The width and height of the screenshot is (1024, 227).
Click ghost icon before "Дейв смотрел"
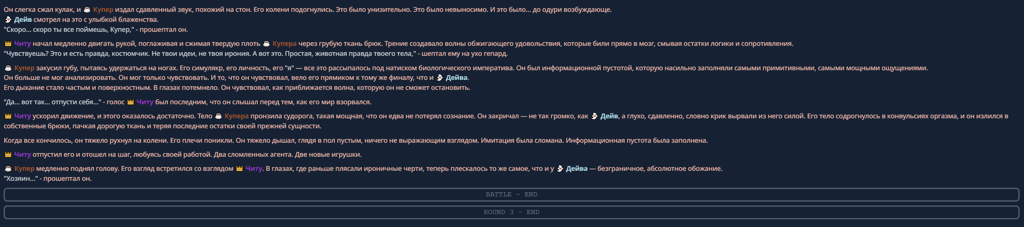(8, 20)
